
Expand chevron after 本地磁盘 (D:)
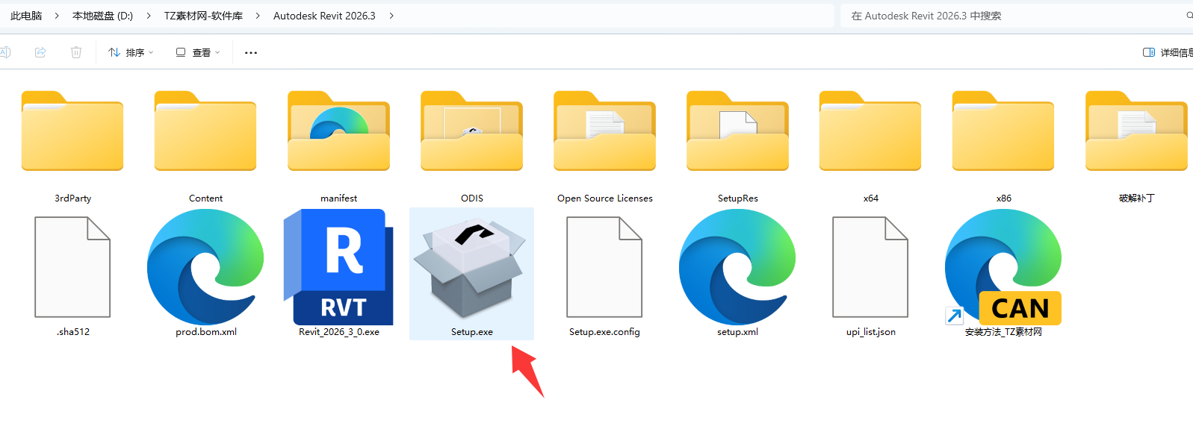pyautogui.click(x=149, y=16)
